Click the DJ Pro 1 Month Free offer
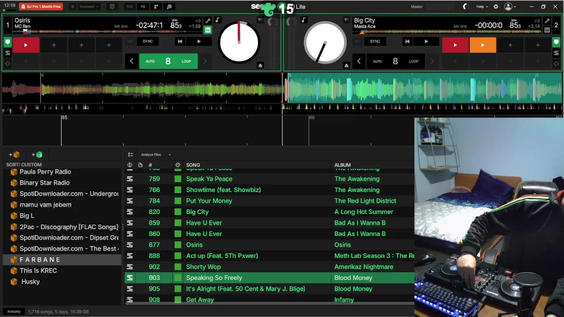The image size is (564, 317). click(x=41, y=7)
